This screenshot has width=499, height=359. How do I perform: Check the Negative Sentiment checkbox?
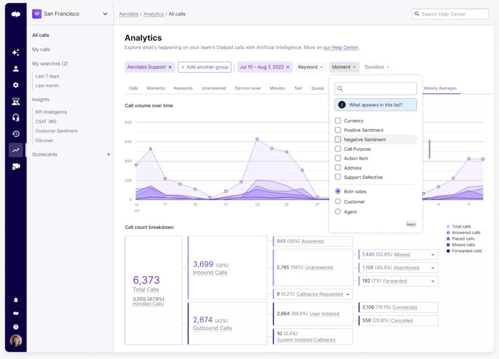pyautogui.click(x=338, y=140)
